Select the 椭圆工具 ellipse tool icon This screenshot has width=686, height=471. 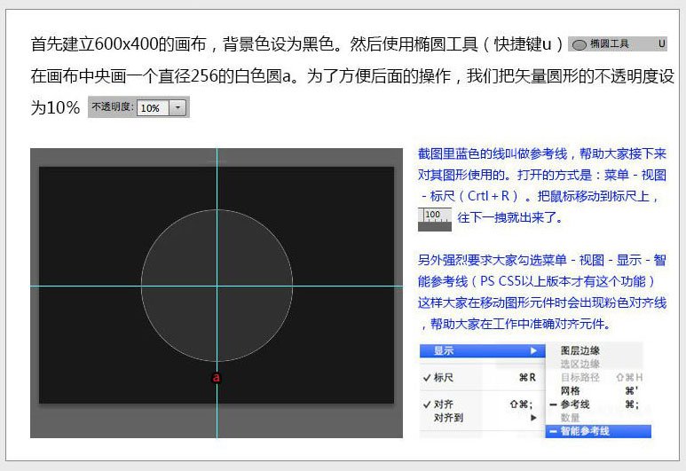pos(580,44)
